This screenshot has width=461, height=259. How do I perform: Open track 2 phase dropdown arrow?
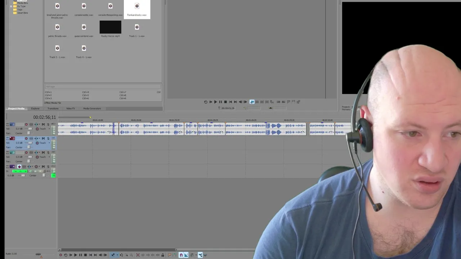pyautogui.click(x=39, y=138)
